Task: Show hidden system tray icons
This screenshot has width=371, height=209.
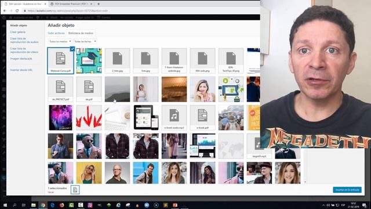Action: pyautogui.click(x=323, y=205)
